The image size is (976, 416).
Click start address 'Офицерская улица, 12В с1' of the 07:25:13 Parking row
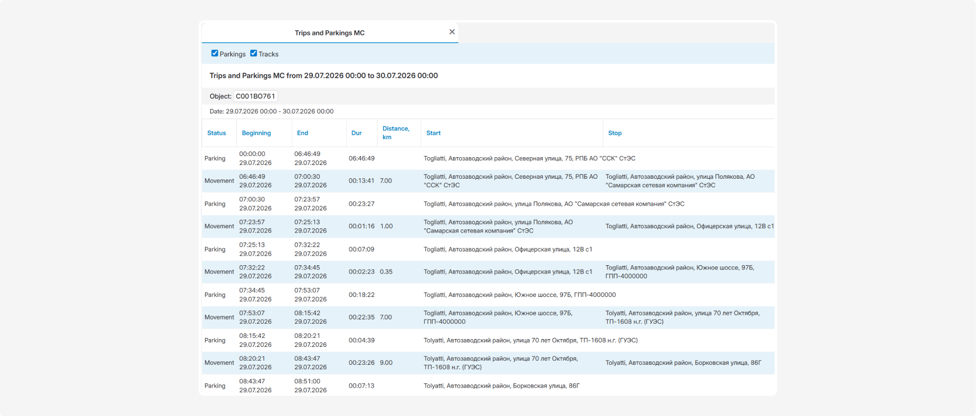[553, 249]
